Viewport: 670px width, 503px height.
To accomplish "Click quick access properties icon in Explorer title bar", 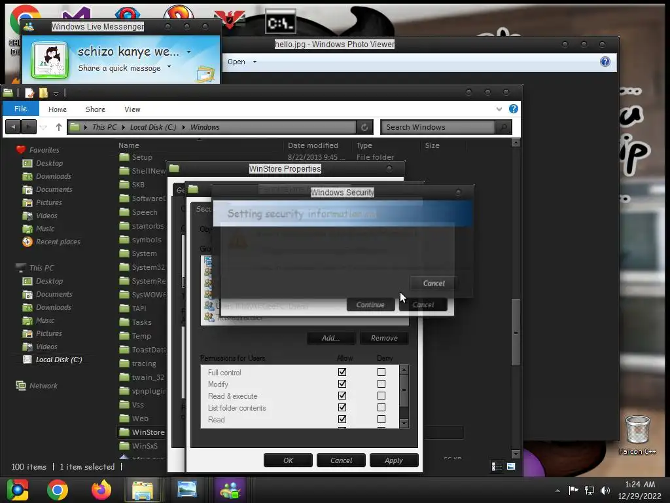I will pyautogui.click(x=29, y=93).
